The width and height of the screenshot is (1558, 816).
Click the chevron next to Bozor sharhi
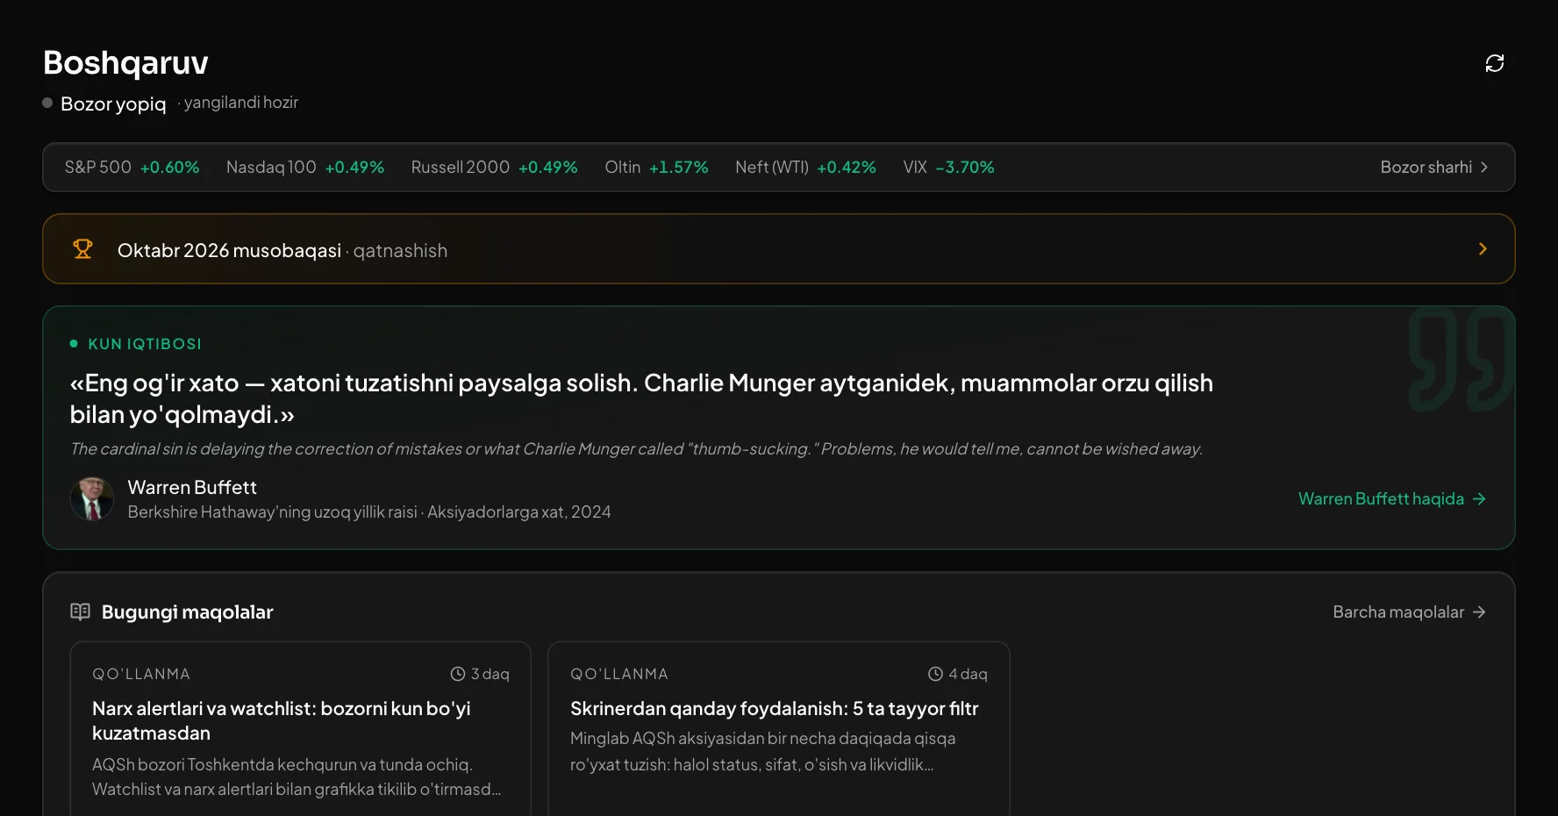pos(1484,167)
